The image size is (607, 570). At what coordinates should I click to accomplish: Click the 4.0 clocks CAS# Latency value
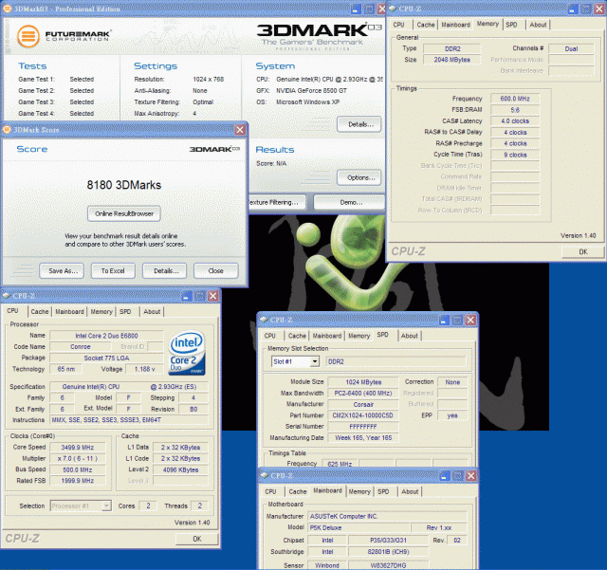pyautogui.click(x=515, y=121)
